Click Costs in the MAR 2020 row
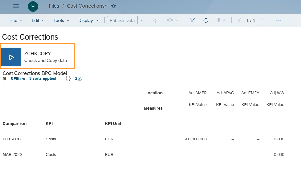 (x=51, y=154)
